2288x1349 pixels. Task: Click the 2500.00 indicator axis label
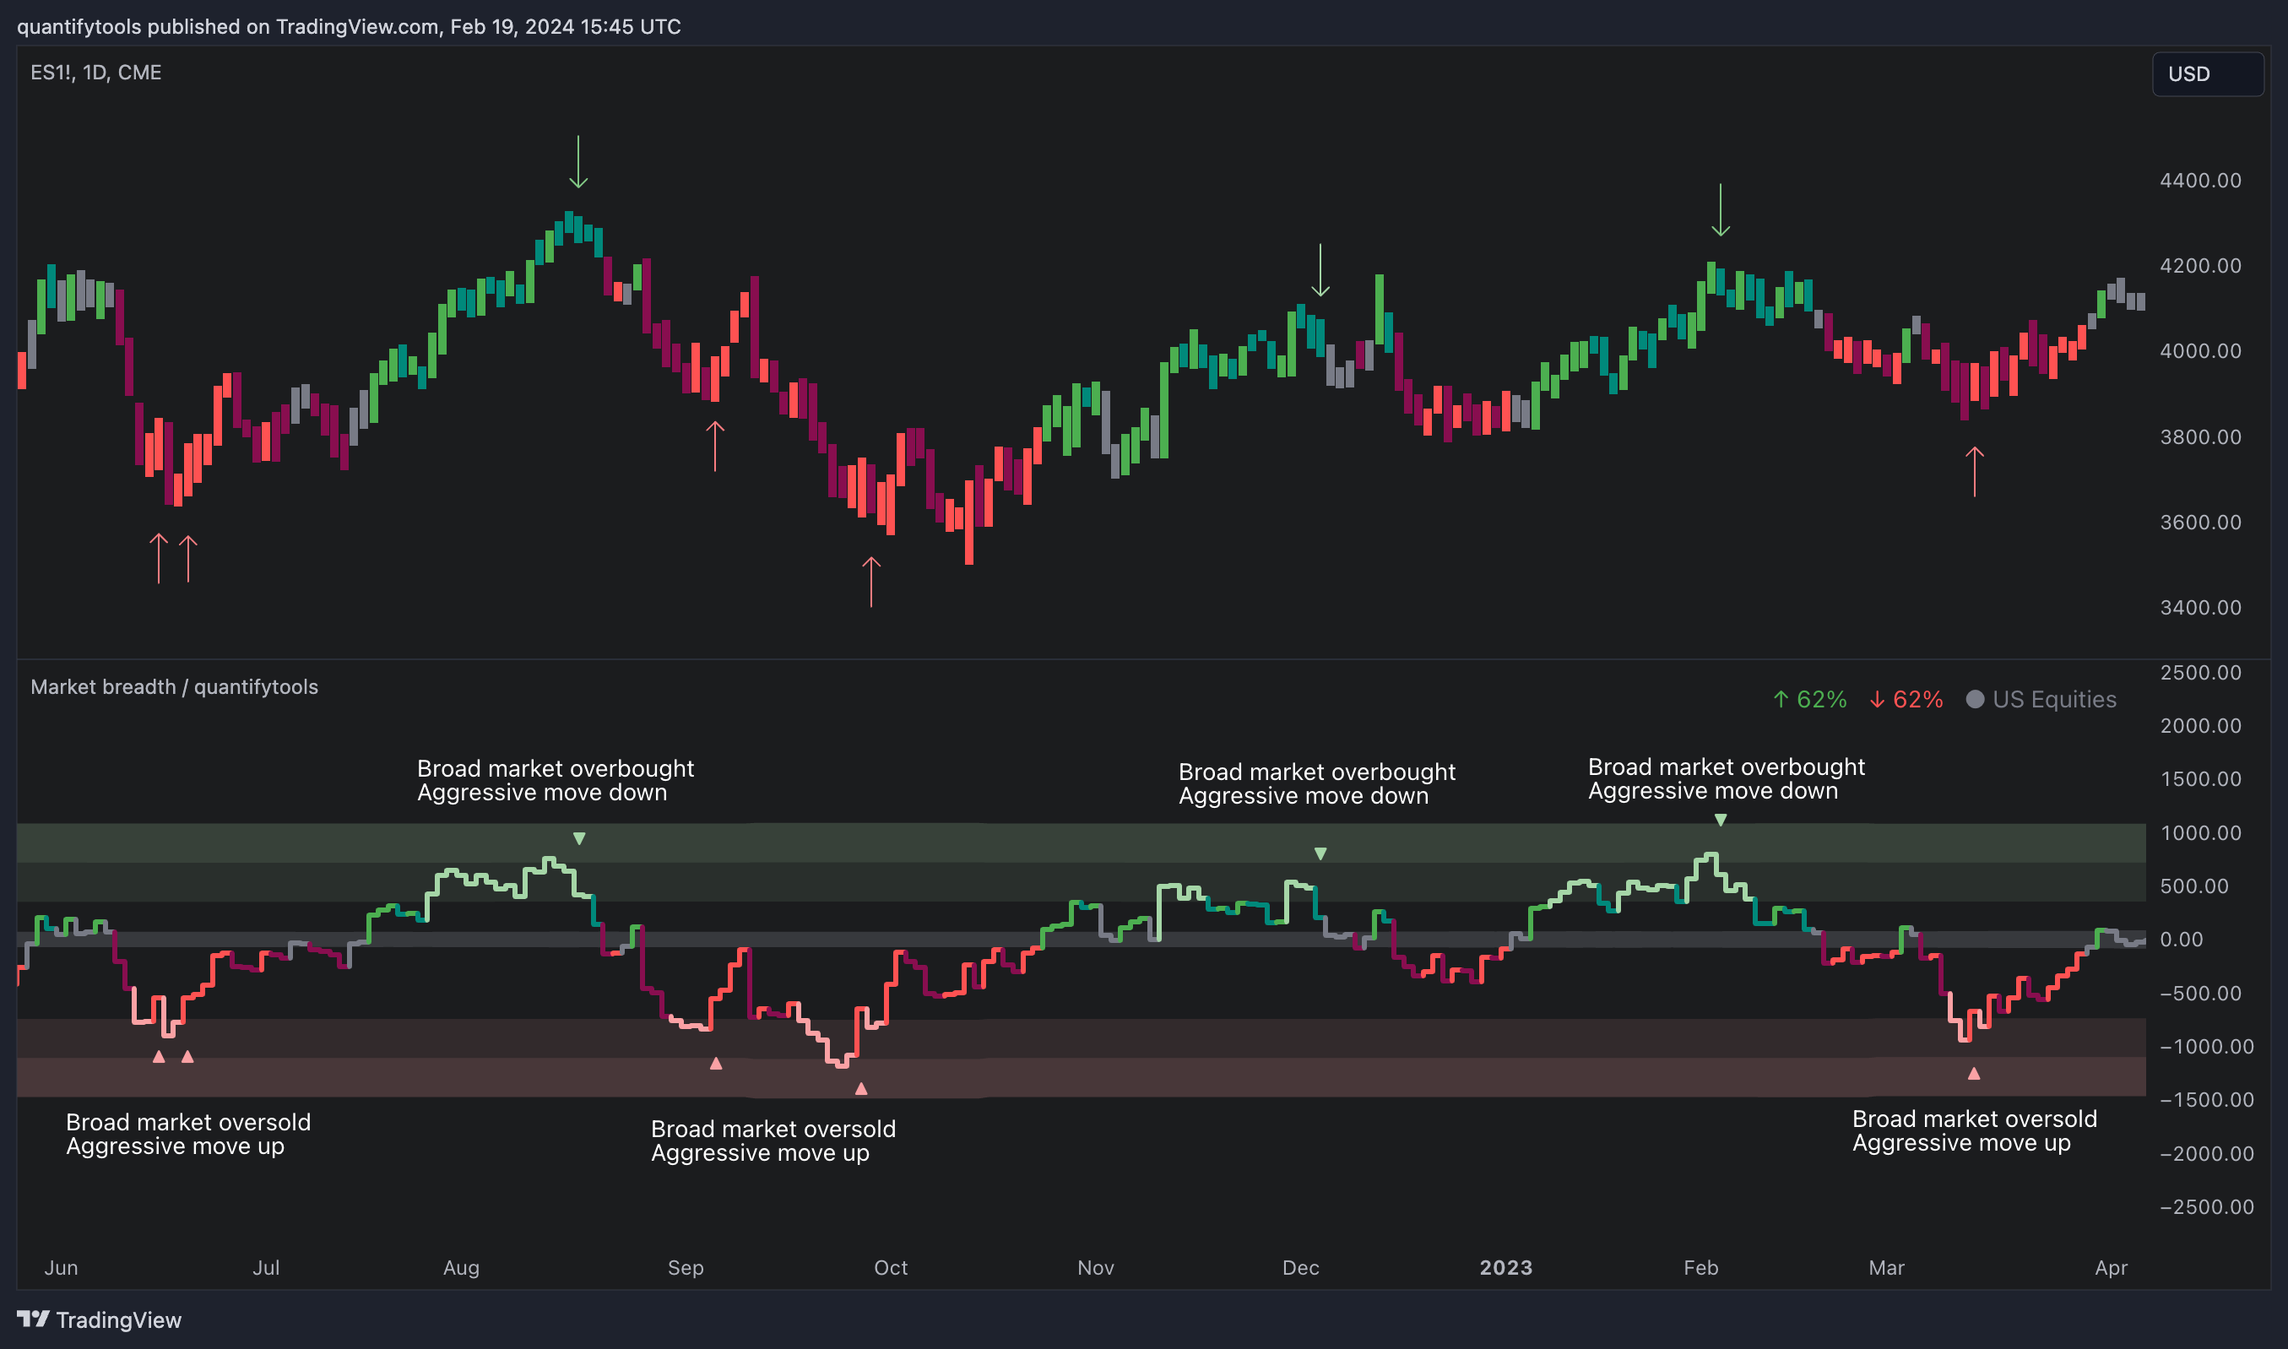(2201, 673)
